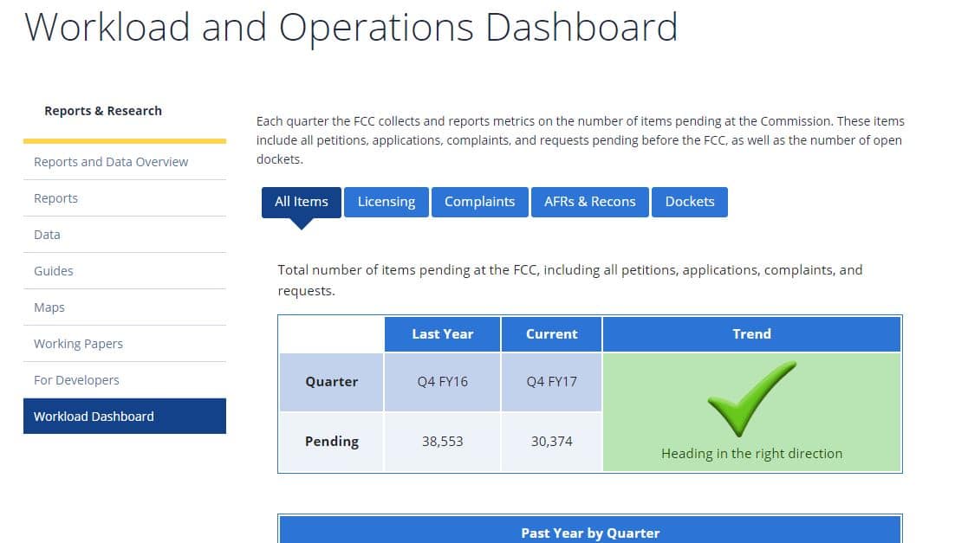
Task: Visit the Working Papers page
Action: pos(78,344)
